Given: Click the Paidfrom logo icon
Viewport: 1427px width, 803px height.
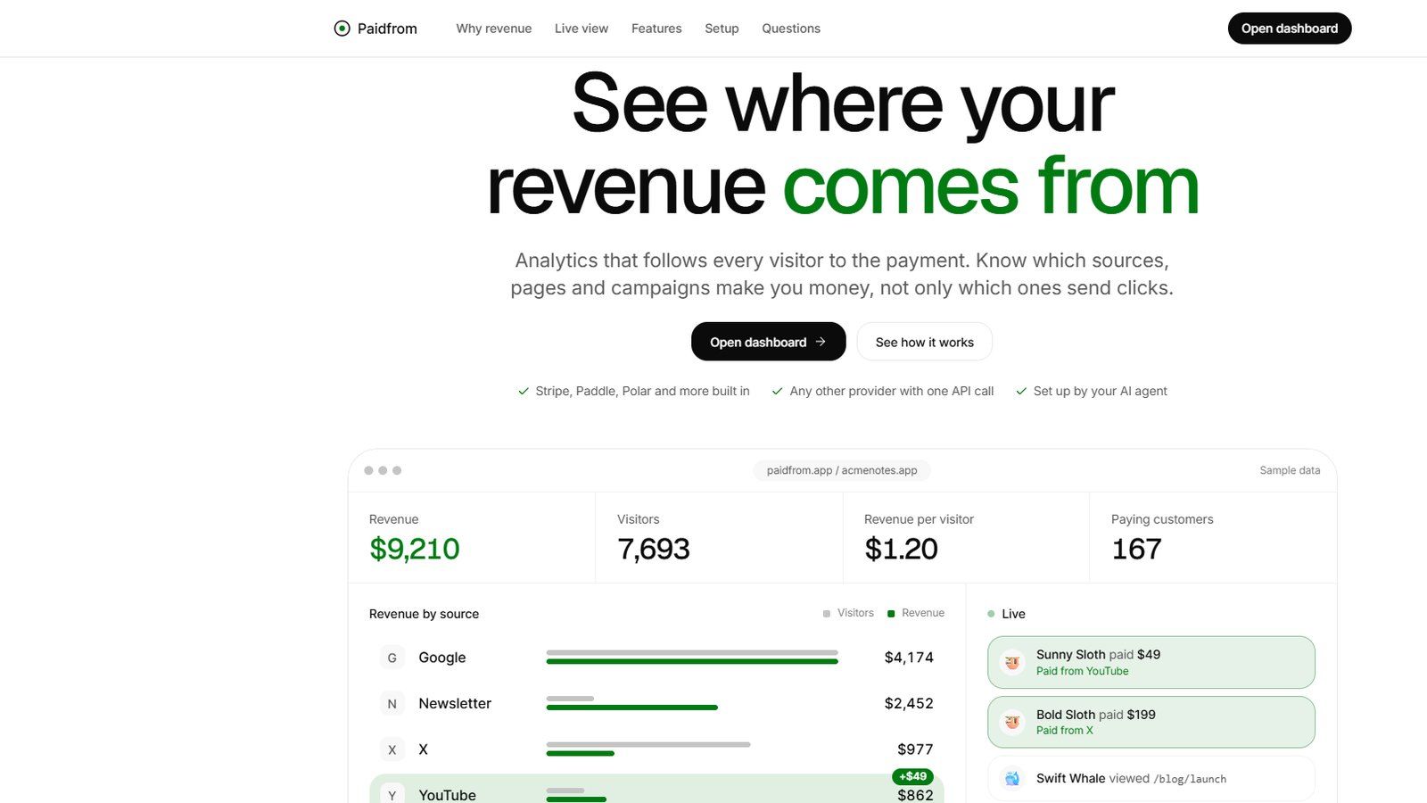Looking at the screenshot, I should tap(342, 29).
